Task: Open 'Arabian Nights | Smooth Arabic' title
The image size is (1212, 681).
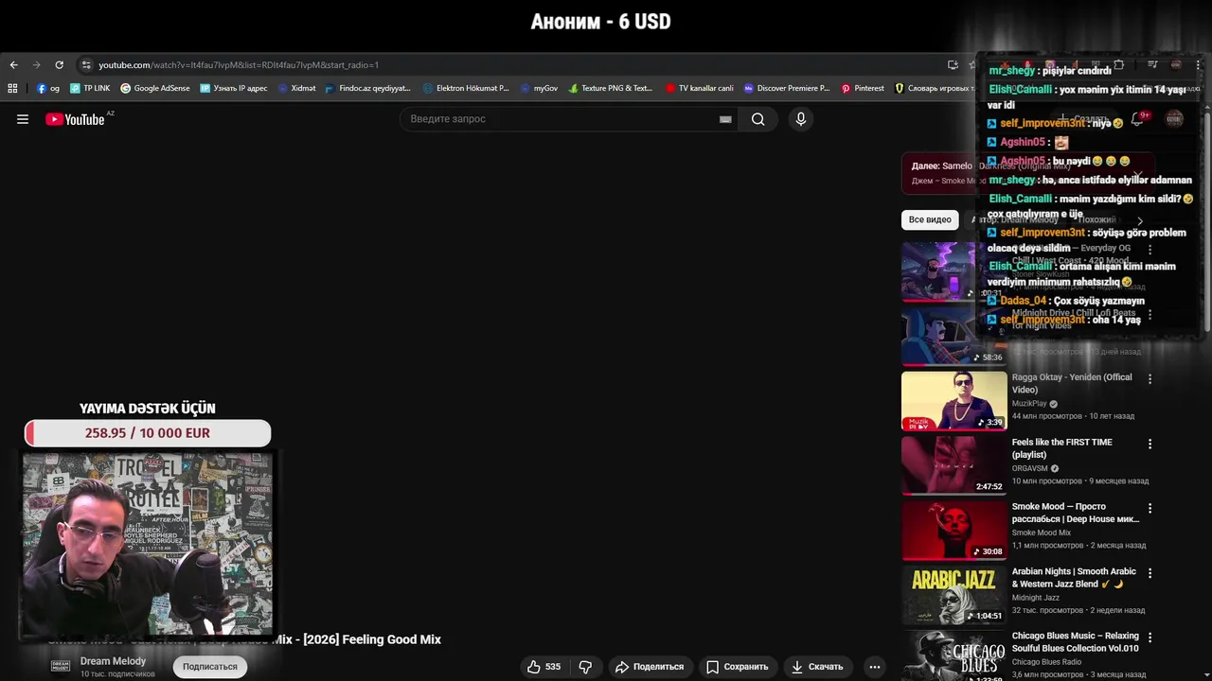Action: 1074,578
